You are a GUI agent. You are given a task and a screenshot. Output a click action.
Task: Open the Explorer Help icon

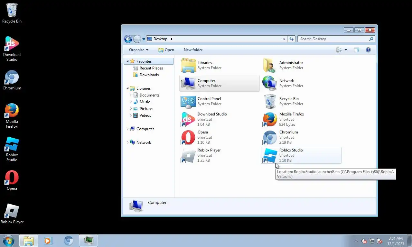click(x=368, y=50)
